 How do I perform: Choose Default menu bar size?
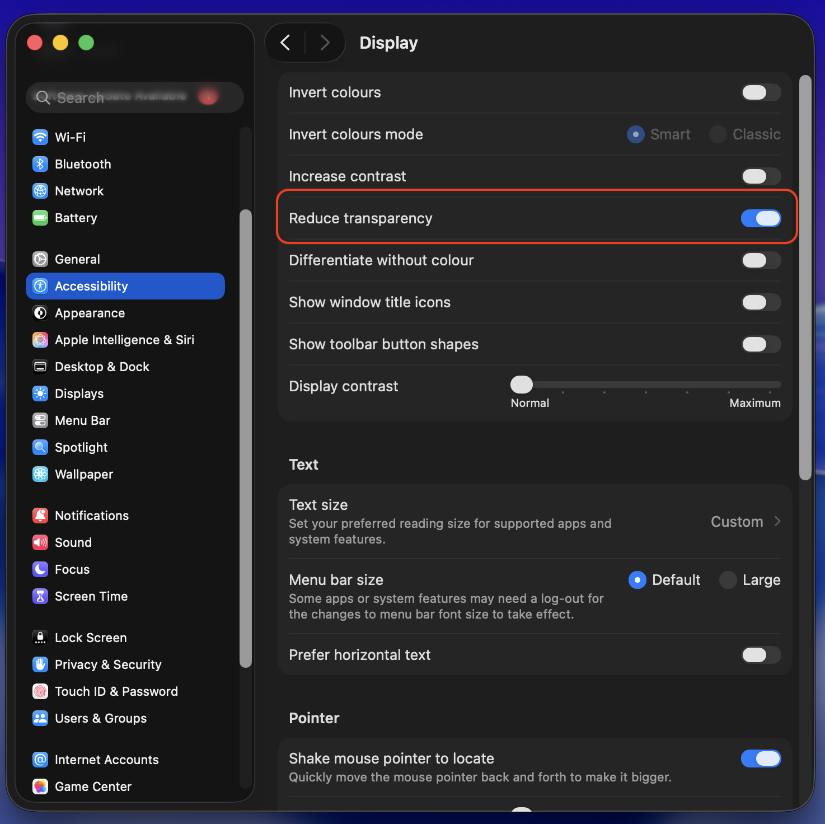tap(637, 580)
